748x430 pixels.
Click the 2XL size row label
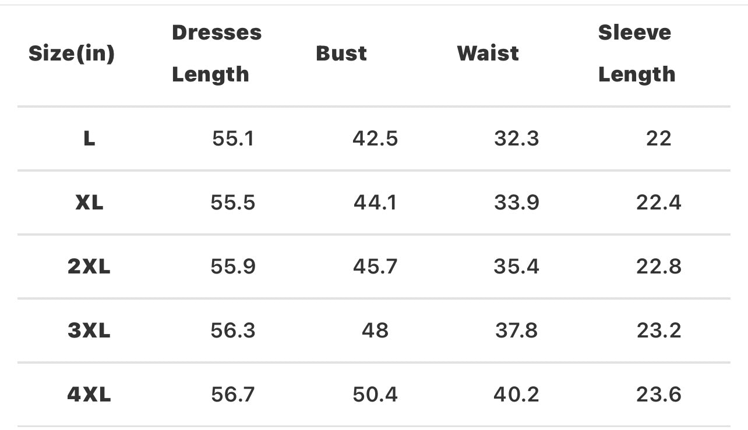[89, 266]
